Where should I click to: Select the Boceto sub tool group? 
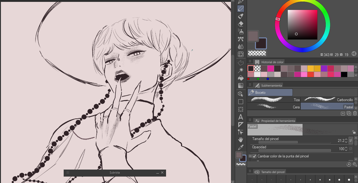(270, 92)
